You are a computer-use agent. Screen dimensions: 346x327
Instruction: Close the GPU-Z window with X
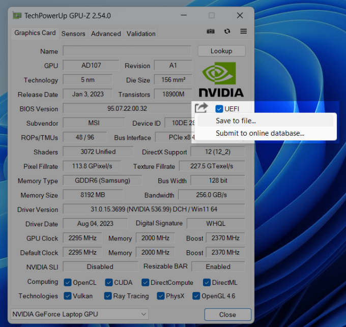coord(240,15)
